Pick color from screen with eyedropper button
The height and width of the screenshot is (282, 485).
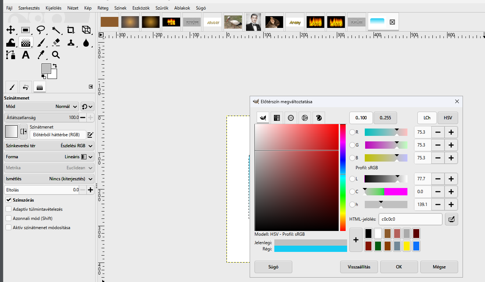point(451,219)
